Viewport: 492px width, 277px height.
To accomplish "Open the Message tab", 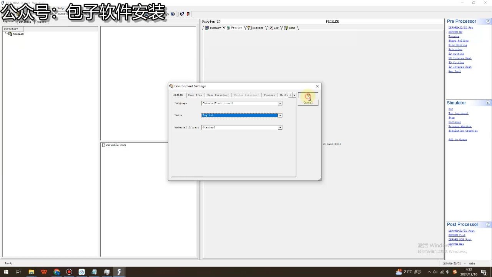I will point(256,28).
